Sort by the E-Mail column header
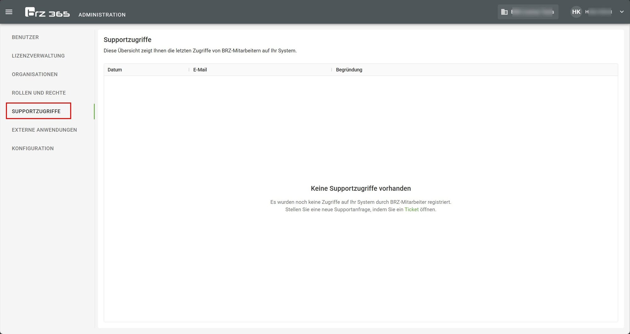 pyautogui.click(x=200, y=70)
